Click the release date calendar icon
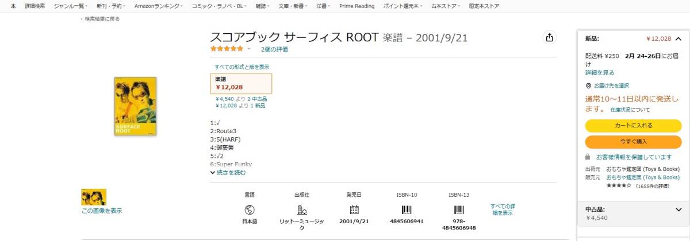The image size is (690, 241). tap(354, 209)
